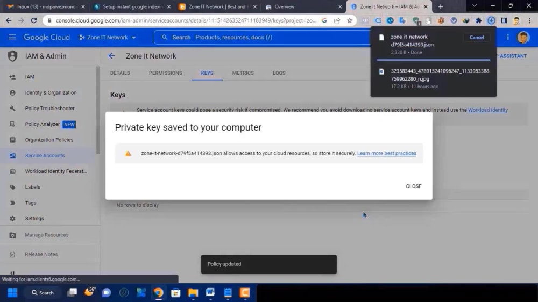Open Chrome three-dot menu
The height and width of the screenshot is (302, 538).
529,20
